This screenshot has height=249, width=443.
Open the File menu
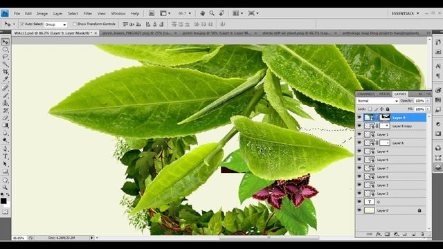pyautogui.click(x=17, y=13)
